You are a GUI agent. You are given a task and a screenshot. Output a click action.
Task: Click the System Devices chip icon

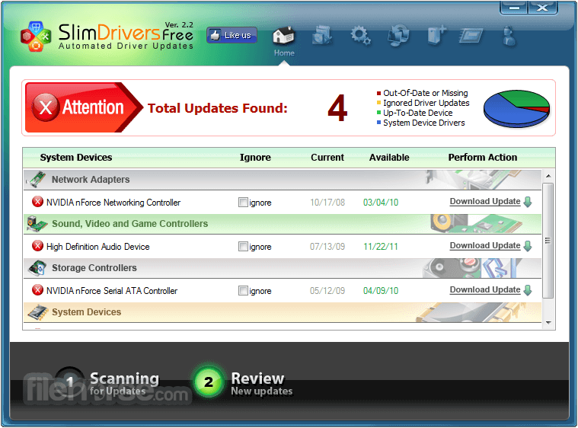tap(38, 312)
